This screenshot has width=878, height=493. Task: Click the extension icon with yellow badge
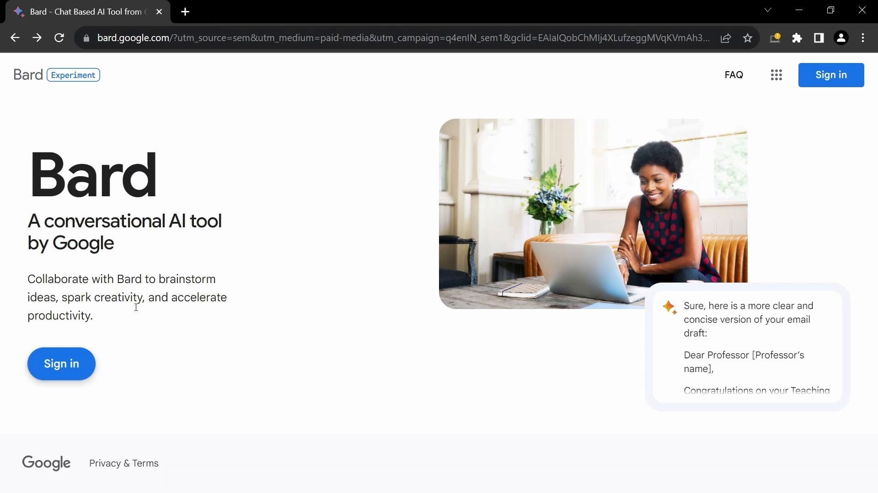pos(775,38)
